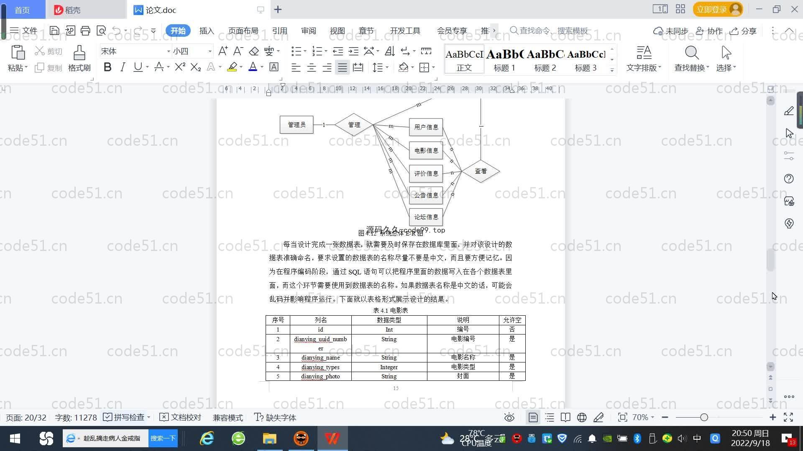Apply superscript formatting
The height and width of the screenshot is (451, 803).
180,67
